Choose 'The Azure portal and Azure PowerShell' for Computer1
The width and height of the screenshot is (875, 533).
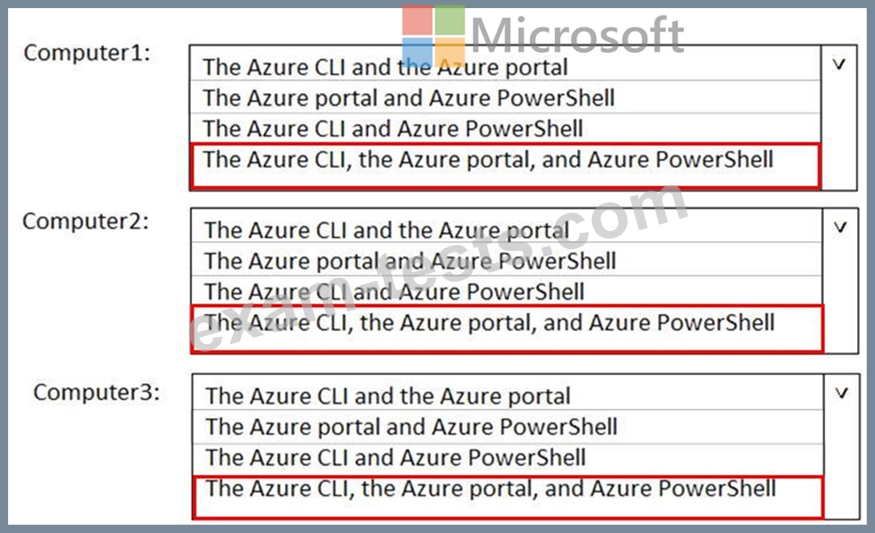409,97
